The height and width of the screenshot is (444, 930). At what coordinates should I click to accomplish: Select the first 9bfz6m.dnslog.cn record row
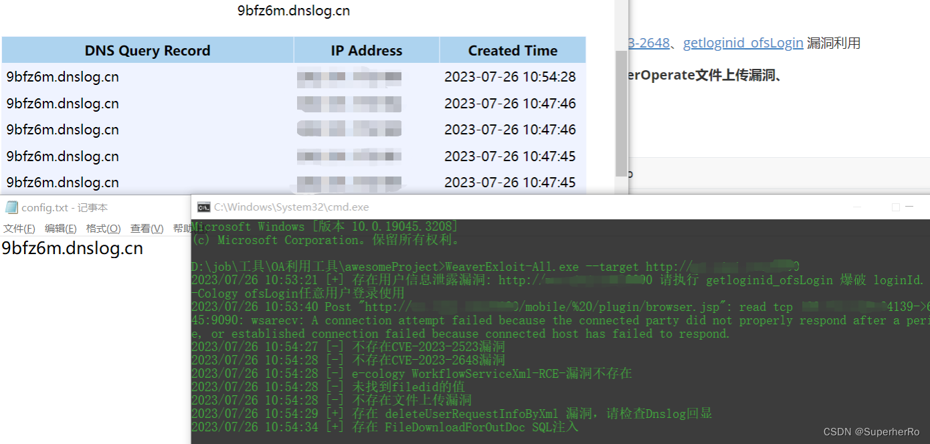point(62,76)
